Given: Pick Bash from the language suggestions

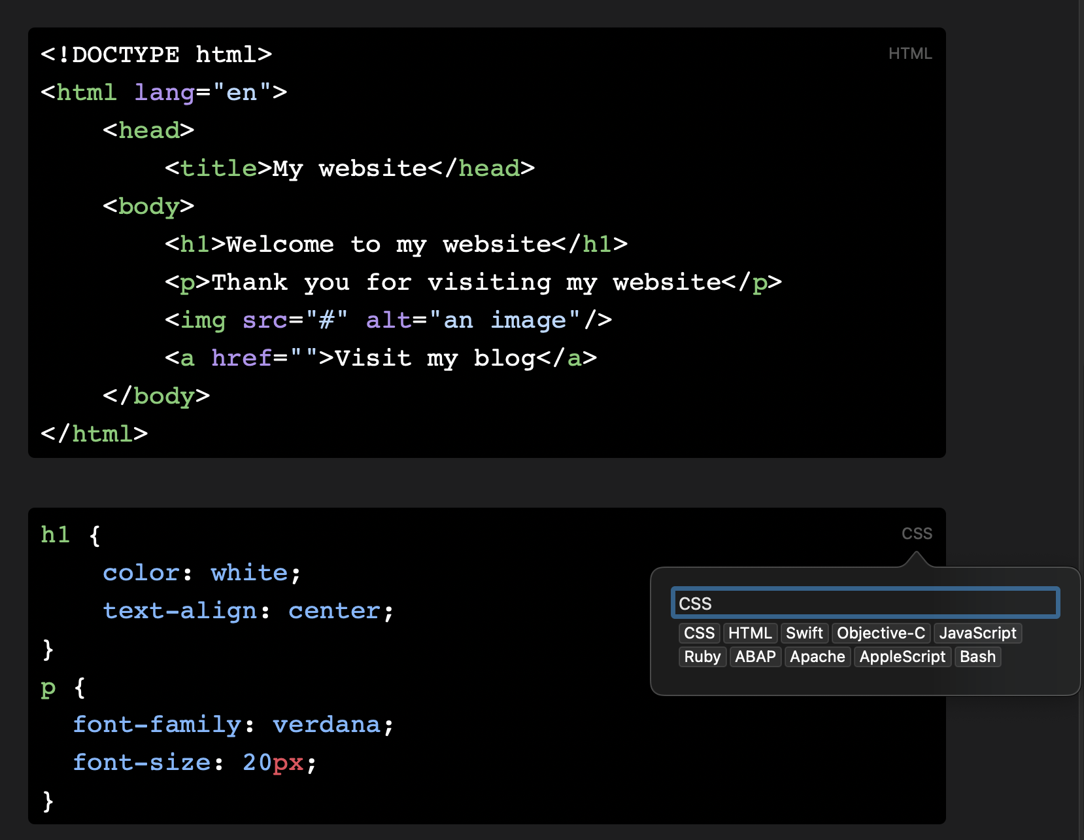Looking at the screenshot, I should [977, 657].
